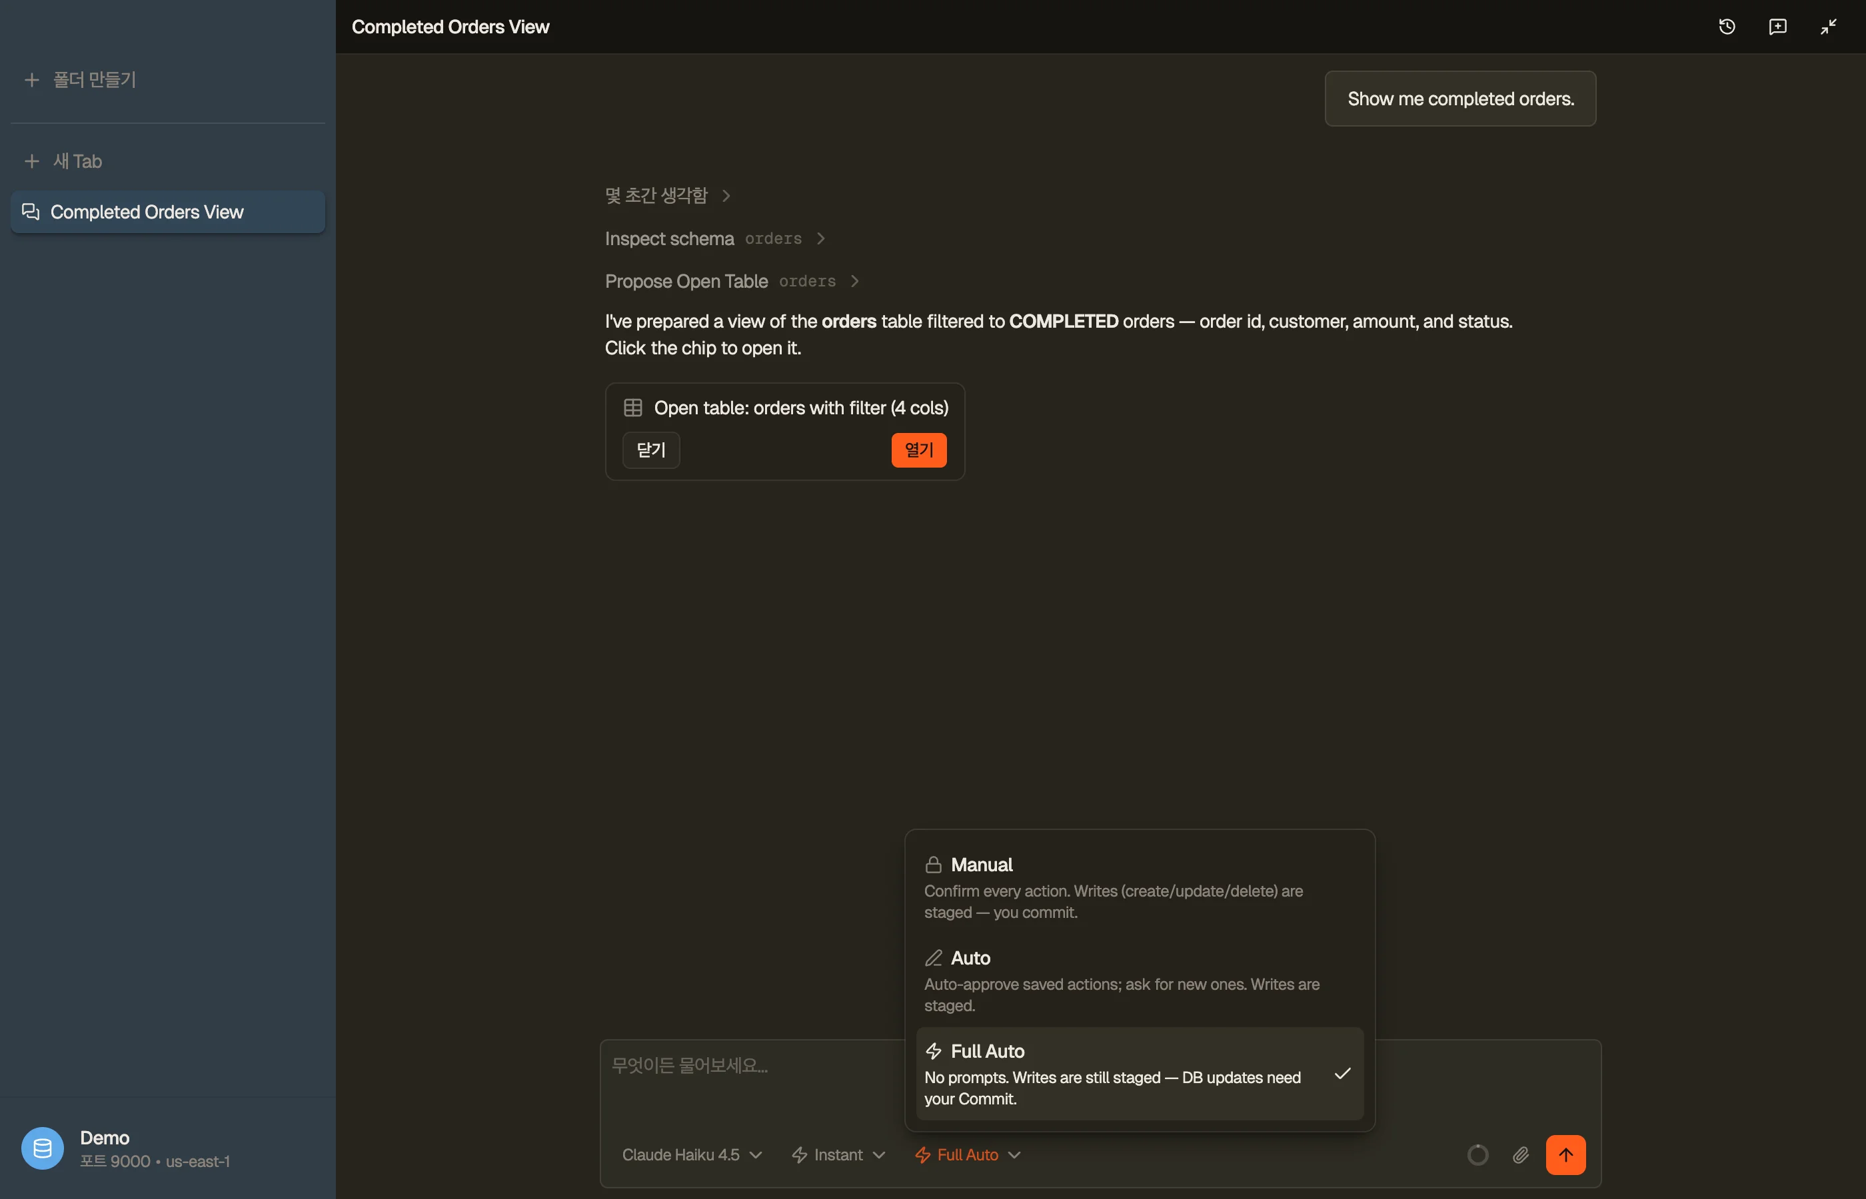Collapse the panel with minimize arrows icon
The height and width of the screenshot is (1199, 1866).
coord(1829,27)
